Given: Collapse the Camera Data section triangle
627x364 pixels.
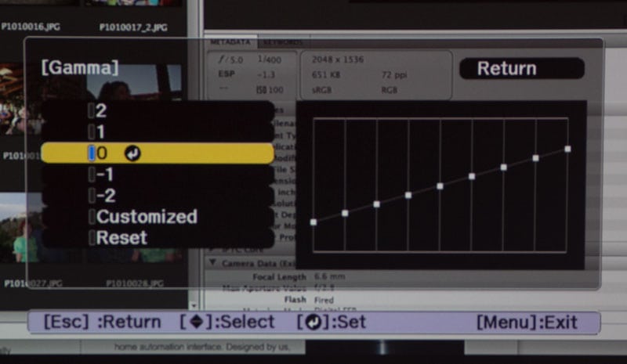Looking at the screenshot, I should [x=212, y=263].
